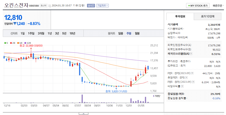The height and width of the screenshot is (115, 226).
Task: Click the MY STOCK 추가 button
Action: [x=198, y=6]
